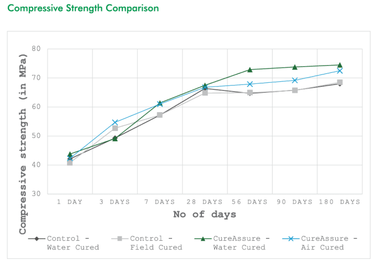Click the "Control - Field Cured" legend text
Image resolution: width=385 pixels, height=270 pixels.
point(157,243)
